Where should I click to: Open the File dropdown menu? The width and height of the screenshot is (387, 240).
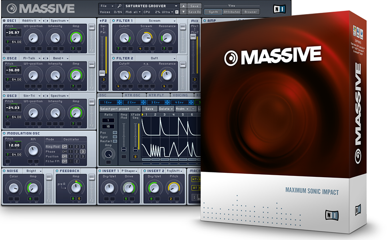107,6
